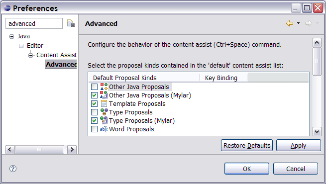
Task: Click the forward navigation arrow icon
Action: [308, 23]
